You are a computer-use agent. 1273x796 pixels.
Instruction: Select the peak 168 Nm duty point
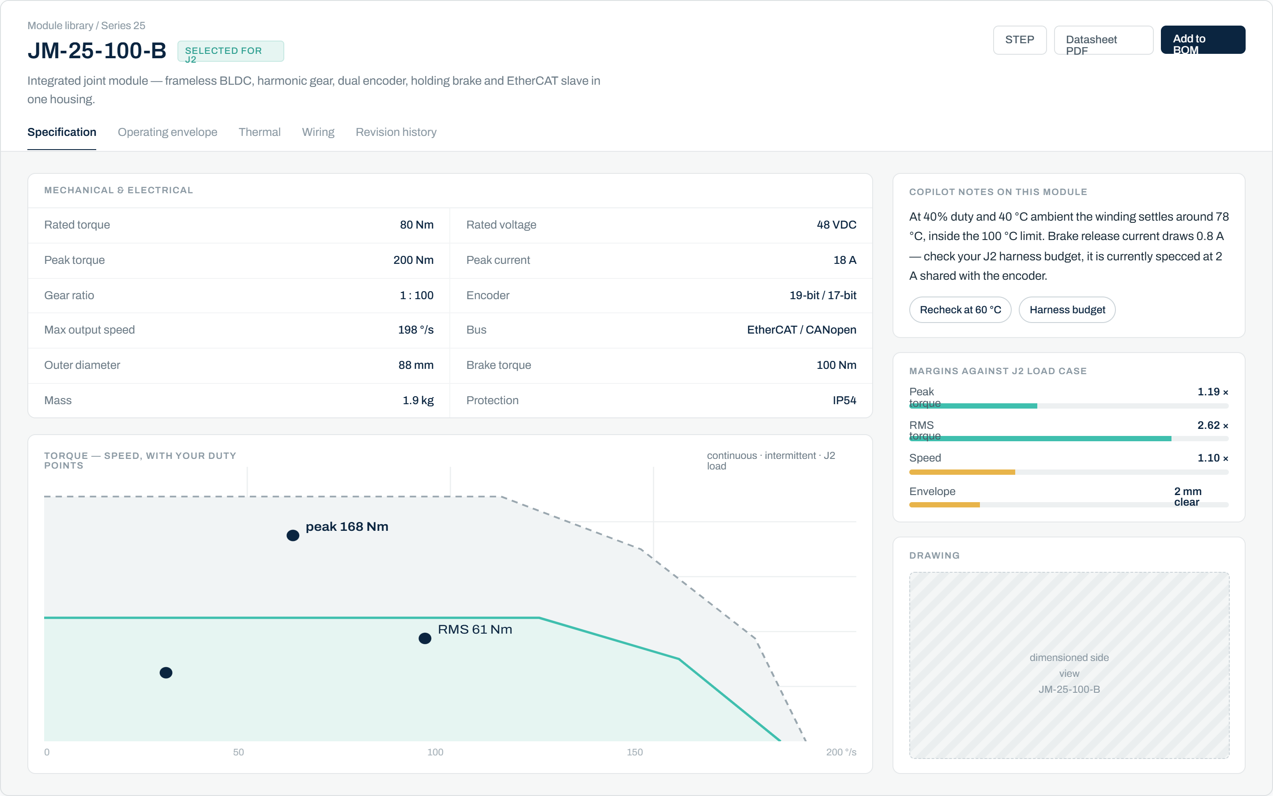point(293,535)
